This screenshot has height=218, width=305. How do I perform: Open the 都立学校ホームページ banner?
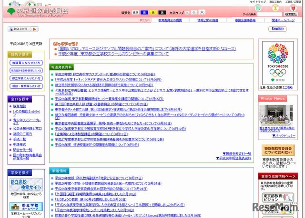click(x=26, y=207)
